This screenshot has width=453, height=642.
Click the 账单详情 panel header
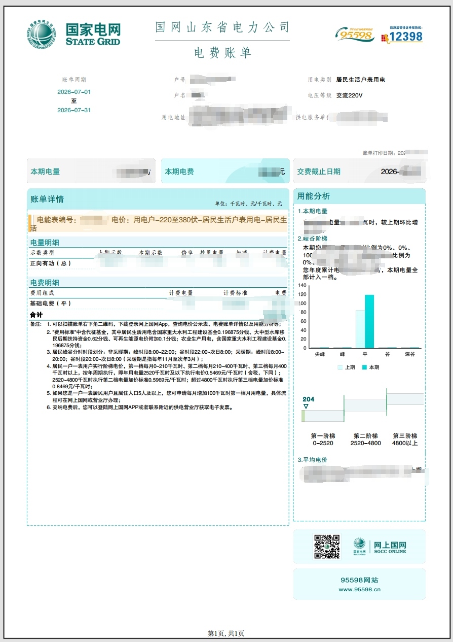(x=158, y=199)
